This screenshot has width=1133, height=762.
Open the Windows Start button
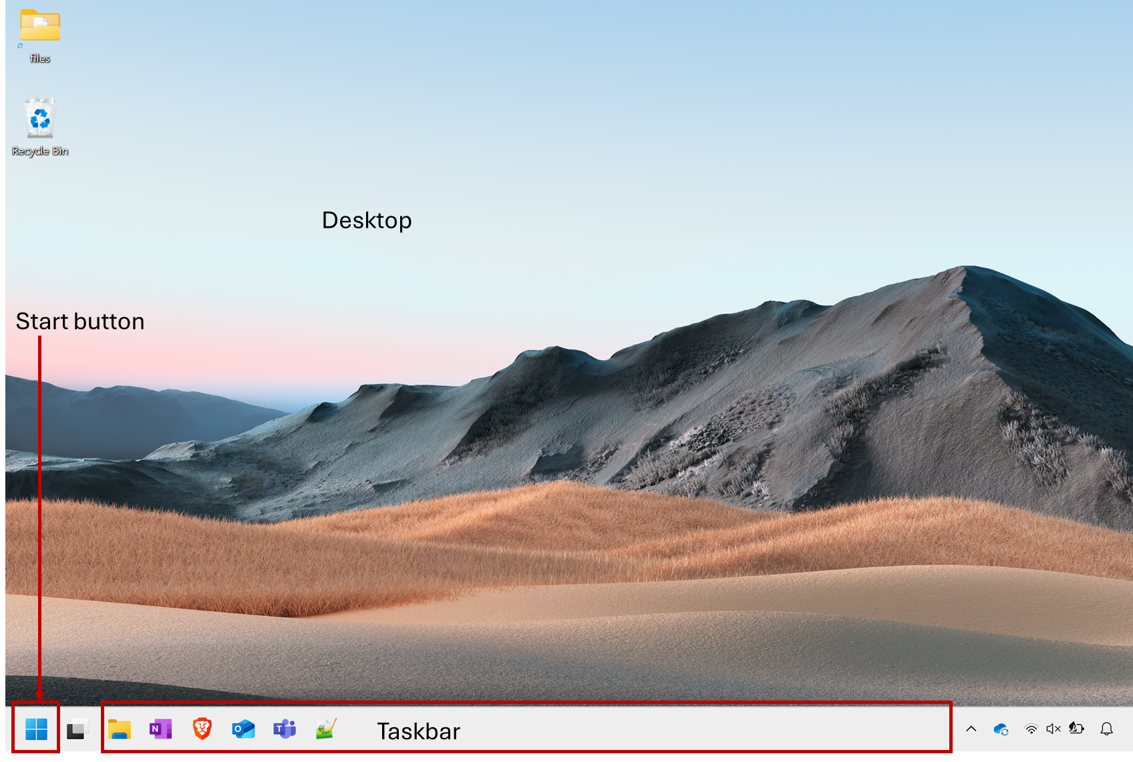coord(36,729)
